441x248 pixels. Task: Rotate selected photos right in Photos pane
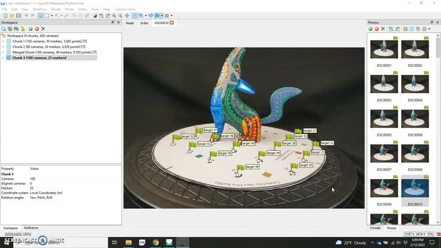398,29
